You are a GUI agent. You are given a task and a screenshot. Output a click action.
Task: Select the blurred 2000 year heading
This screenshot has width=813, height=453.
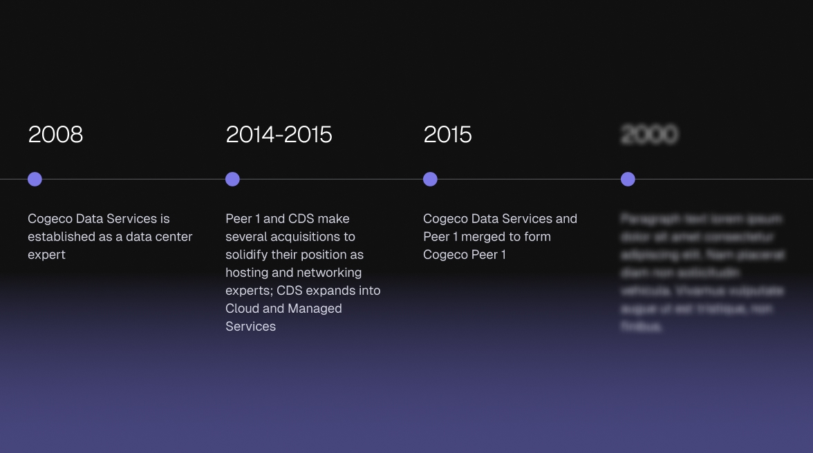coord(649,135)
